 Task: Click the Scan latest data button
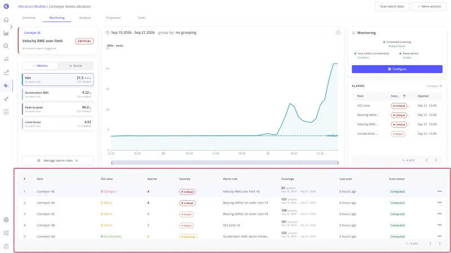tap(392, 6)
